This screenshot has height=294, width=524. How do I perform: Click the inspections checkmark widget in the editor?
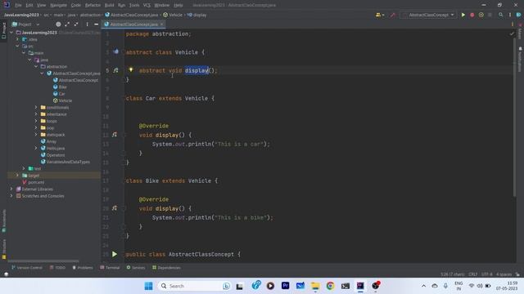[512, 33]
